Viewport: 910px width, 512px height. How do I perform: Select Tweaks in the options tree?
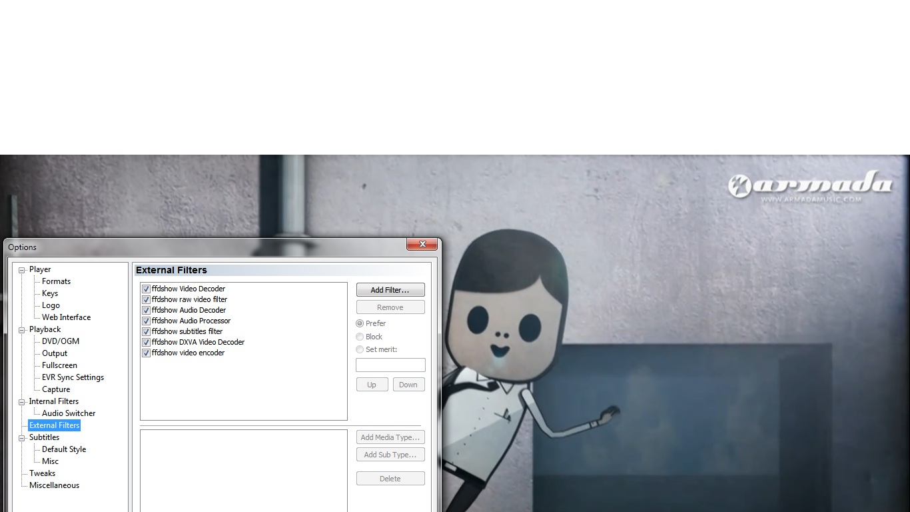[x=42, y=473]
